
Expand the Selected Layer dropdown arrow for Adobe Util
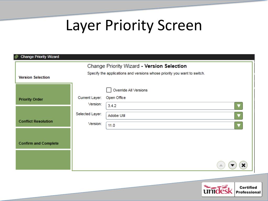pos(239,116)
